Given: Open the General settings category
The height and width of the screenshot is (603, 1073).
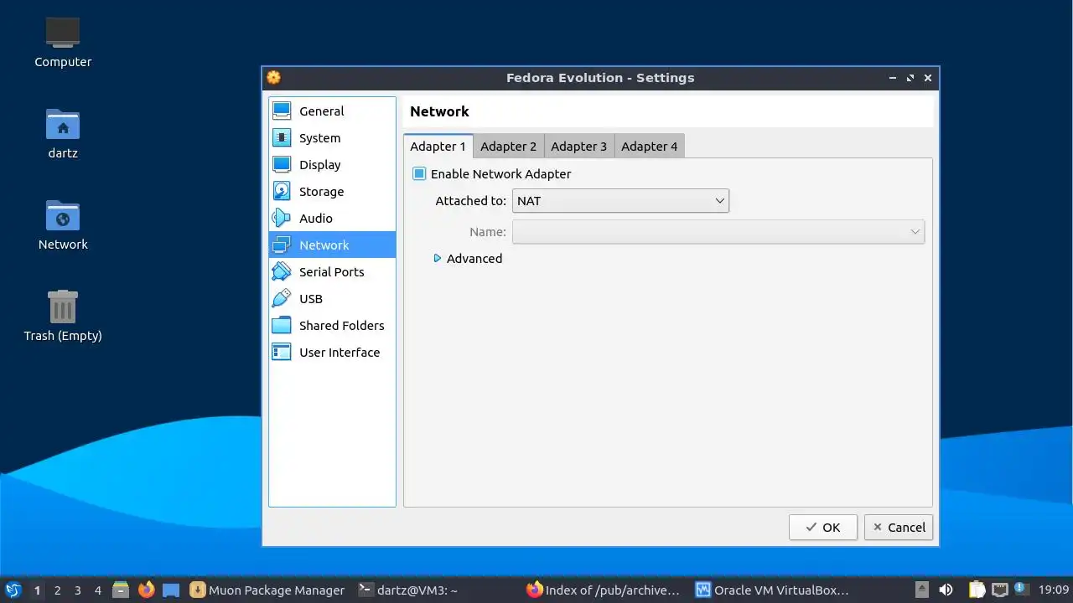Looking at the screenshot, I should (332, 111).
